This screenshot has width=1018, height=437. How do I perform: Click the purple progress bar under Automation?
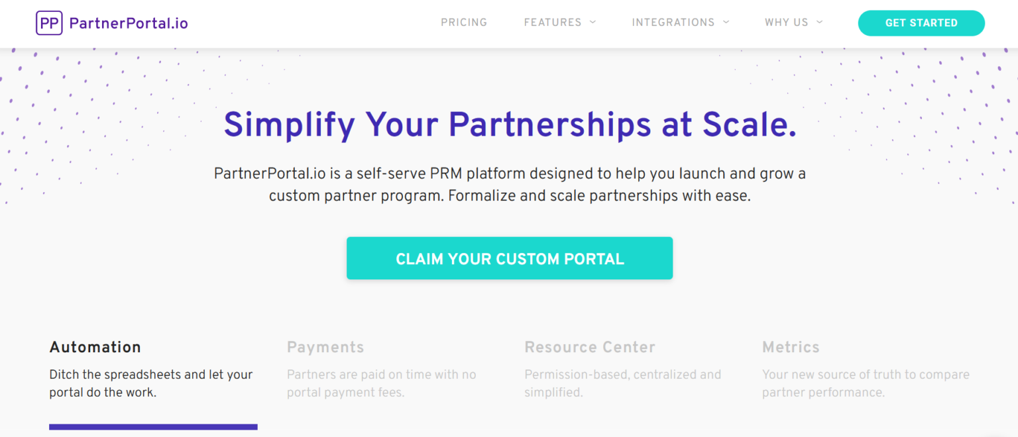tap(153, 426)
